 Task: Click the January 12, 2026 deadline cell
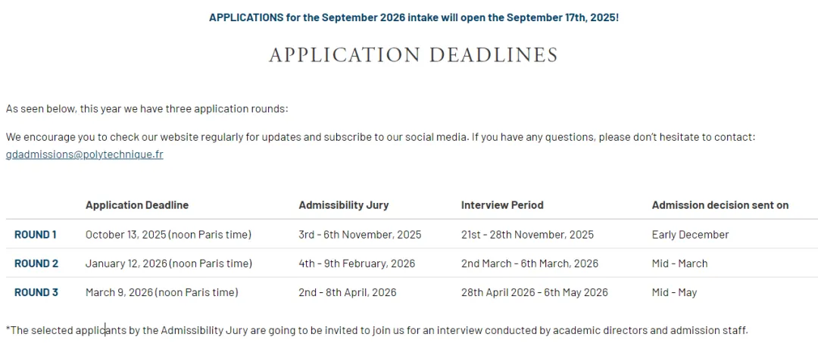pyautogui.click(x=169, y=263)
